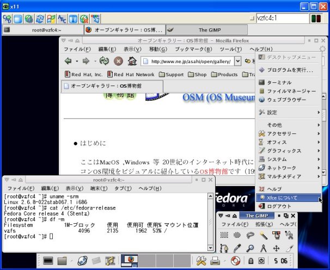330x270 pixels.
Task: Click the red Stop button in Firefox
Action: pyautogui.click(x=118, y=61)
